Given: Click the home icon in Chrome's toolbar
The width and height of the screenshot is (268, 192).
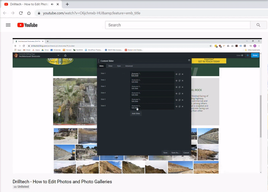Looking at the screenshot, I should pyautogui.click(x=29, y=13).
